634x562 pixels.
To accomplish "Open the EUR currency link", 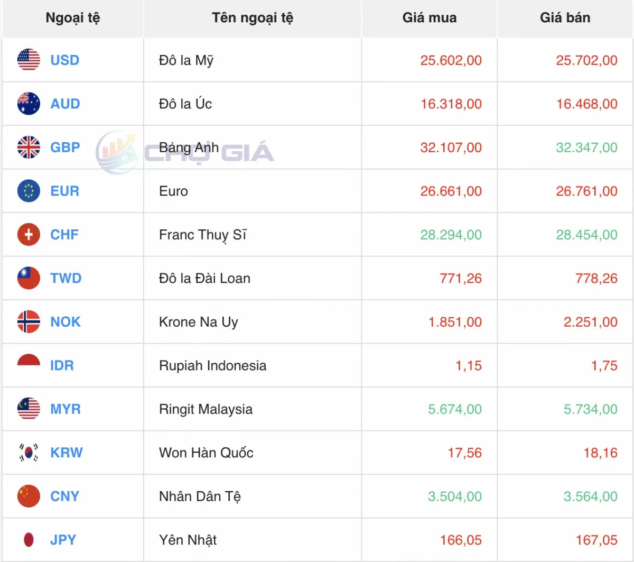I will coord(64,191).
